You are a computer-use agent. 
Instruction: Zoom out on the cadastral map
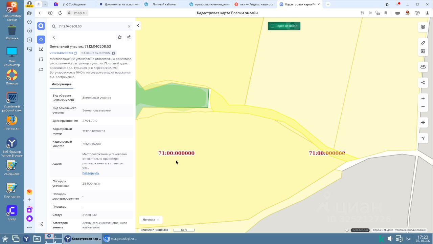point(423,106)
